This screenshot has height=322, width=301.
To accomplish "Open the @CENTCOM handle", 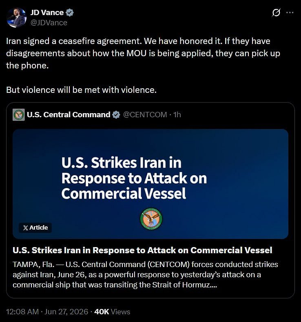I will [145, 114].
